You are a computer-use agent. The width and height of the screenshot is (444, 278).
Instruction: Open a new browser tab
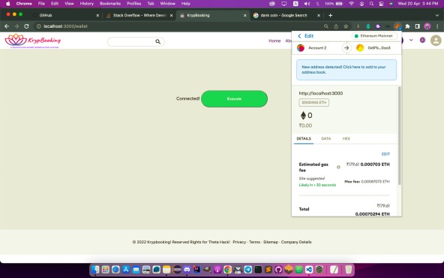pos(330,15)
